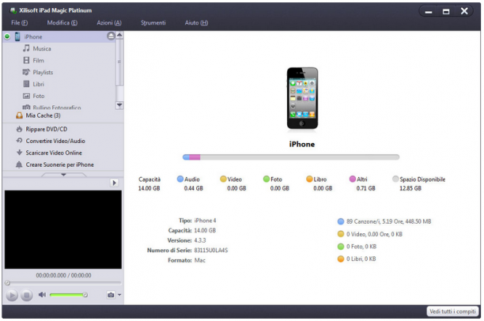Click the Foto picture icon
The width and height of the screenshot is (484, 321).
tap(27, 96)
